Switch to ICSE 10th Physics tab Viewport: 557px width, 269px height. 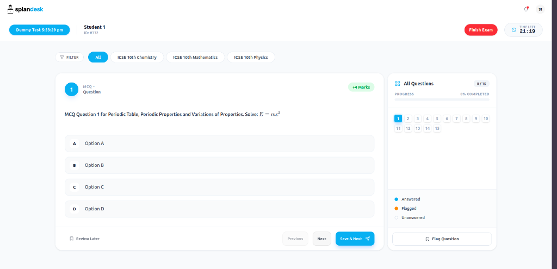pyautogui.click(x=251, y=57)
